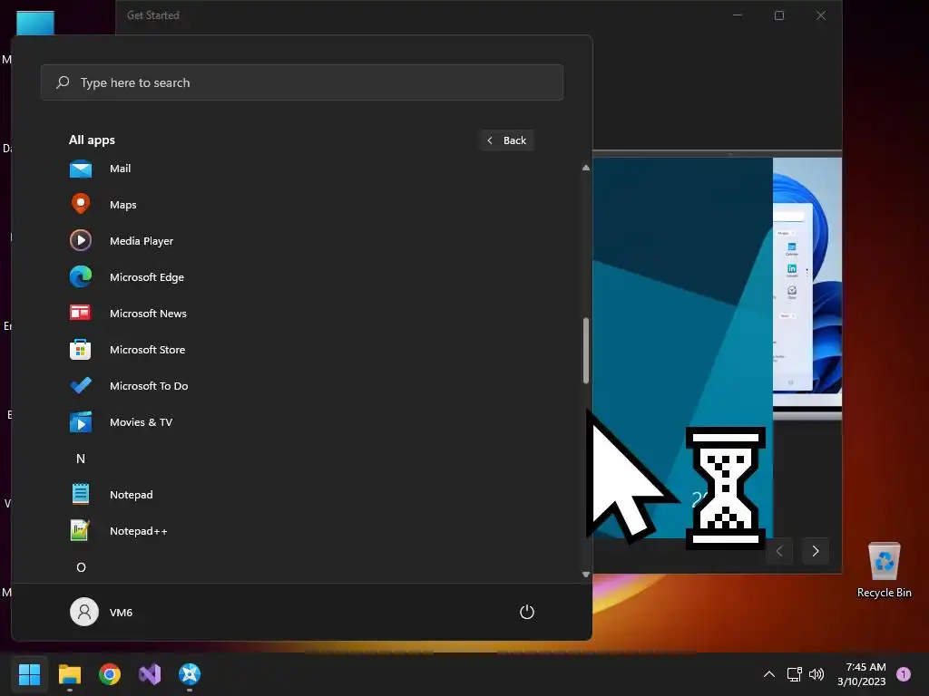The width and height of the screenshot is (929, 696).
Task: Click the Microsoft News label
Action: click(148, 314)
